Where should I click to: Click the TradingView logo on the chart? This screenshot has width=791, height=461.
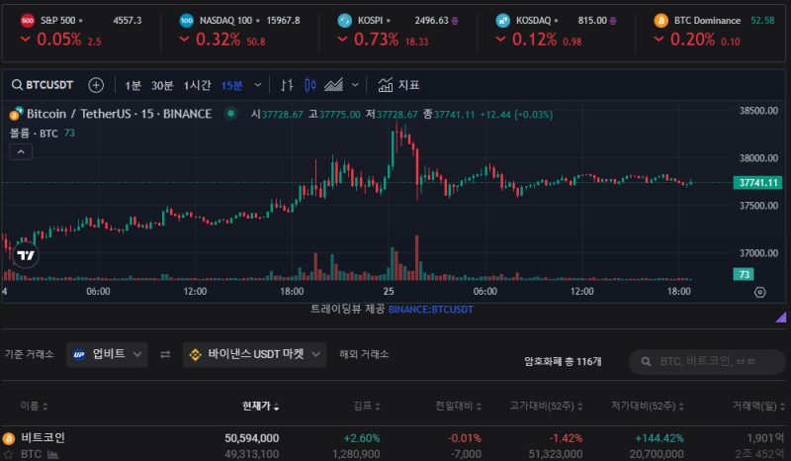[26, 255]
